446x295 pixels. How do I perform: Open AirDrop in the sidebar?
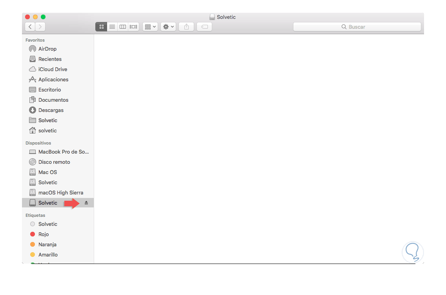coord(58,49)
